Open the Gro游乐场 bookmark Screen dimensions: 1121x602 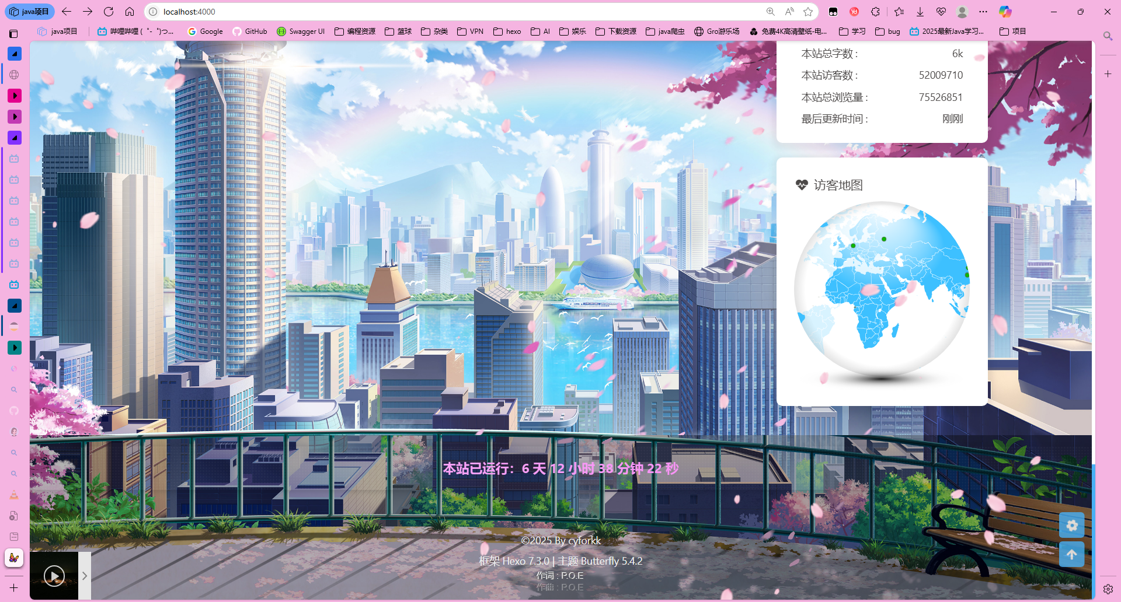[x=716, y=32]
